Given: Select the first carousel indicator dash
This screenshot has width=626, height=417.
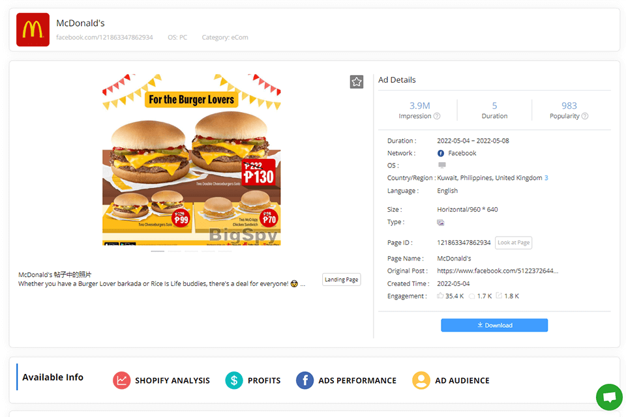Looking at the screenshot, I should [x=158, y=252].
